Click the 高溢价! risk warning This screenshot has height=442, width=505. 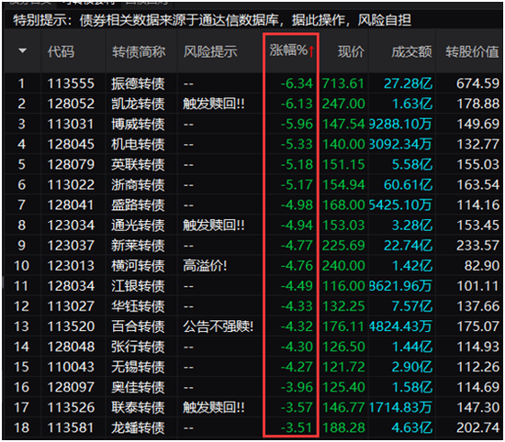(x=205, y=266)
